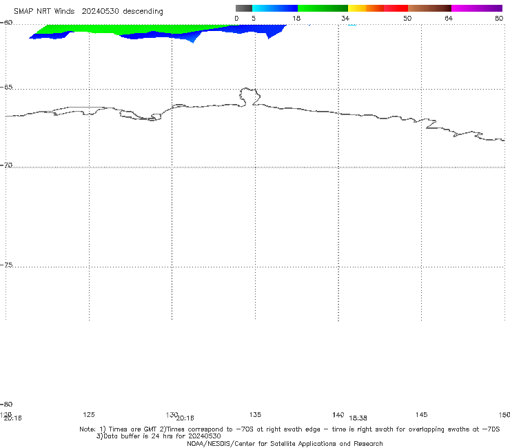
Task: Click the magenta segment of the color scale
Action: pos(476,8)
